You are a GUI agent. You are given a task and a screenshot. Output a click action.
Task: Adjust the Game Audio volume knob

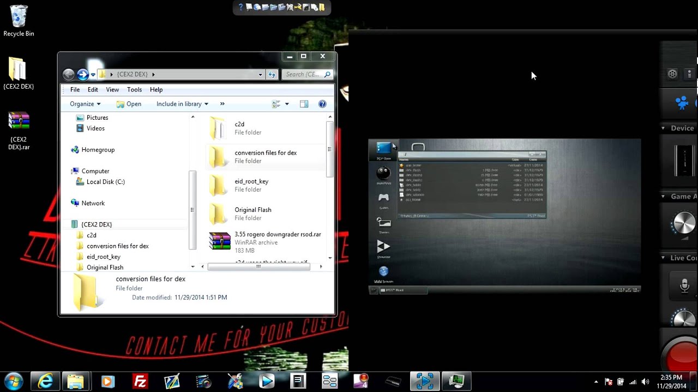[684, 224]
